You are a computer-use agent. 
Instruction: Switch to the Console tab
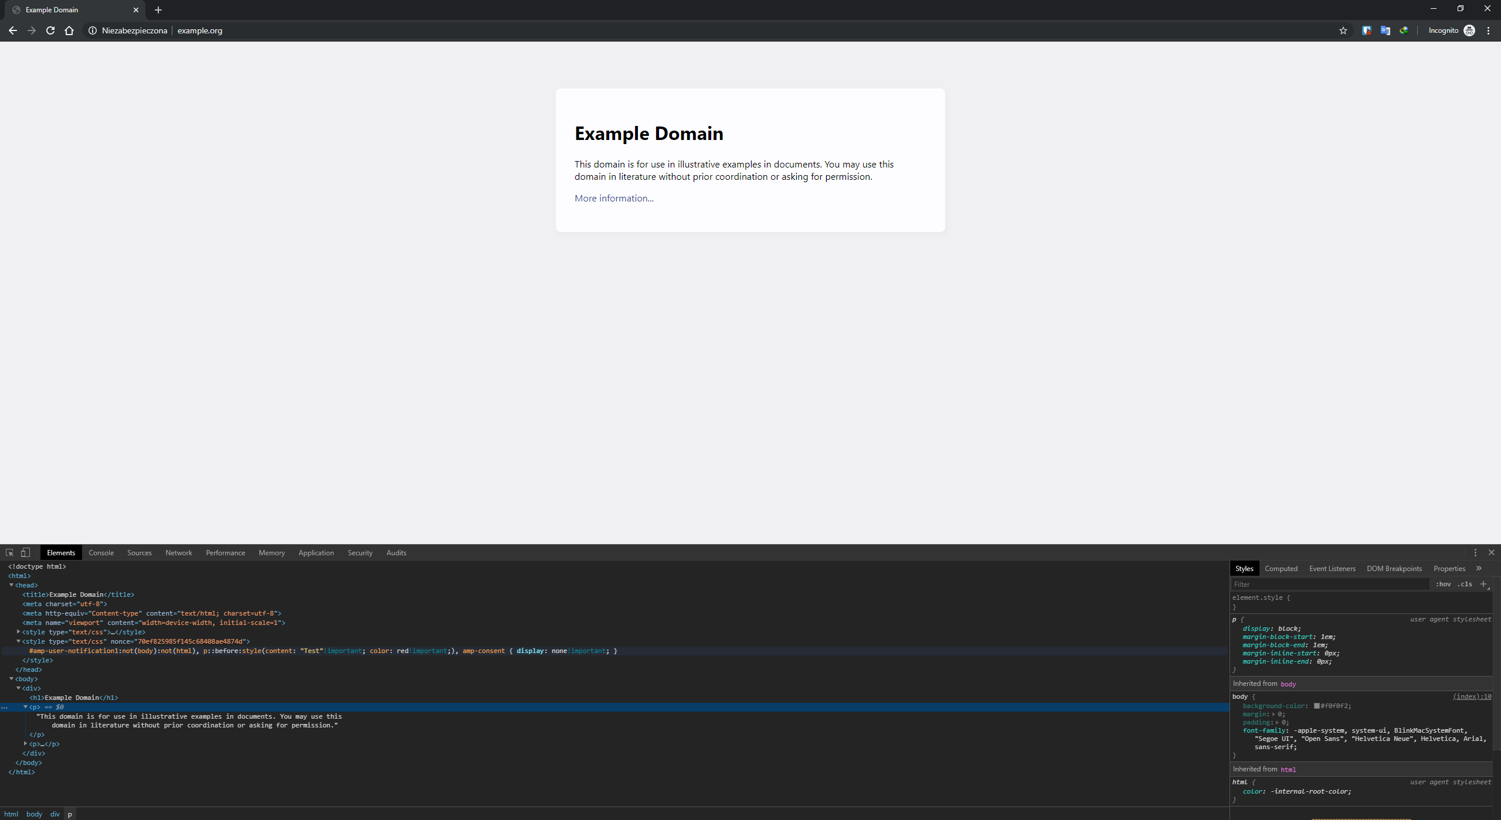(x=101, y=552)
